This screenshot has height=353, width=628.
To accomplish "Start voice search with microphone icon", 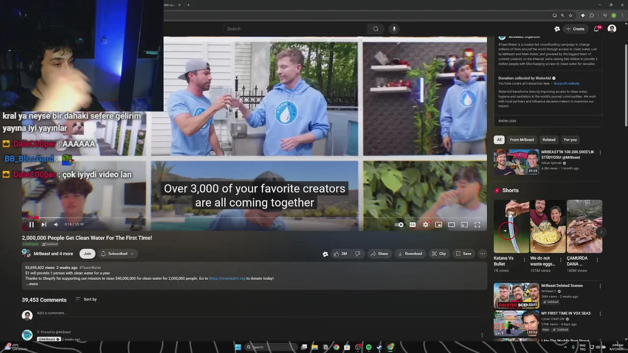I will pos(394,29).
